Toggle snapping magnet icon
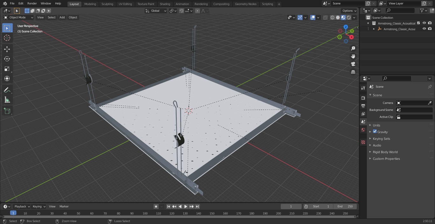435x224 pixels. click(x=182, y=11)
